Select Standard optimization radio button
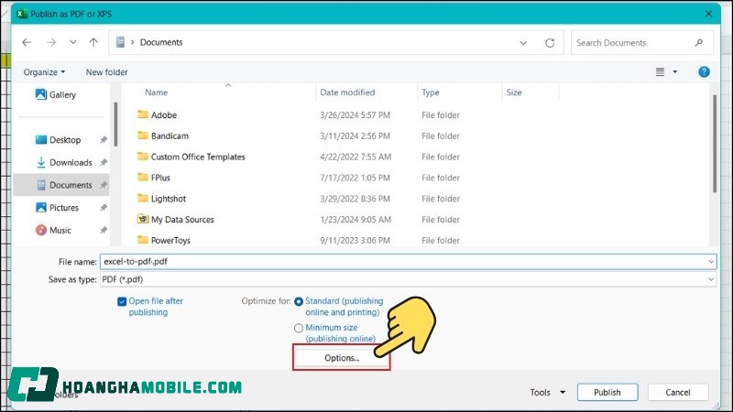Screen dimensions: 733x412 [299, 301]
